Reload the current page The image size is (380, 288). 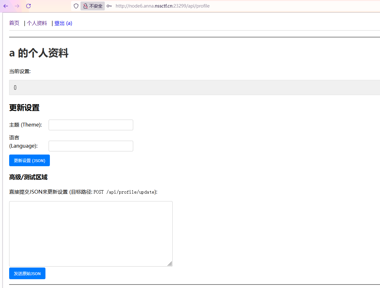click(x=28, y=6)
